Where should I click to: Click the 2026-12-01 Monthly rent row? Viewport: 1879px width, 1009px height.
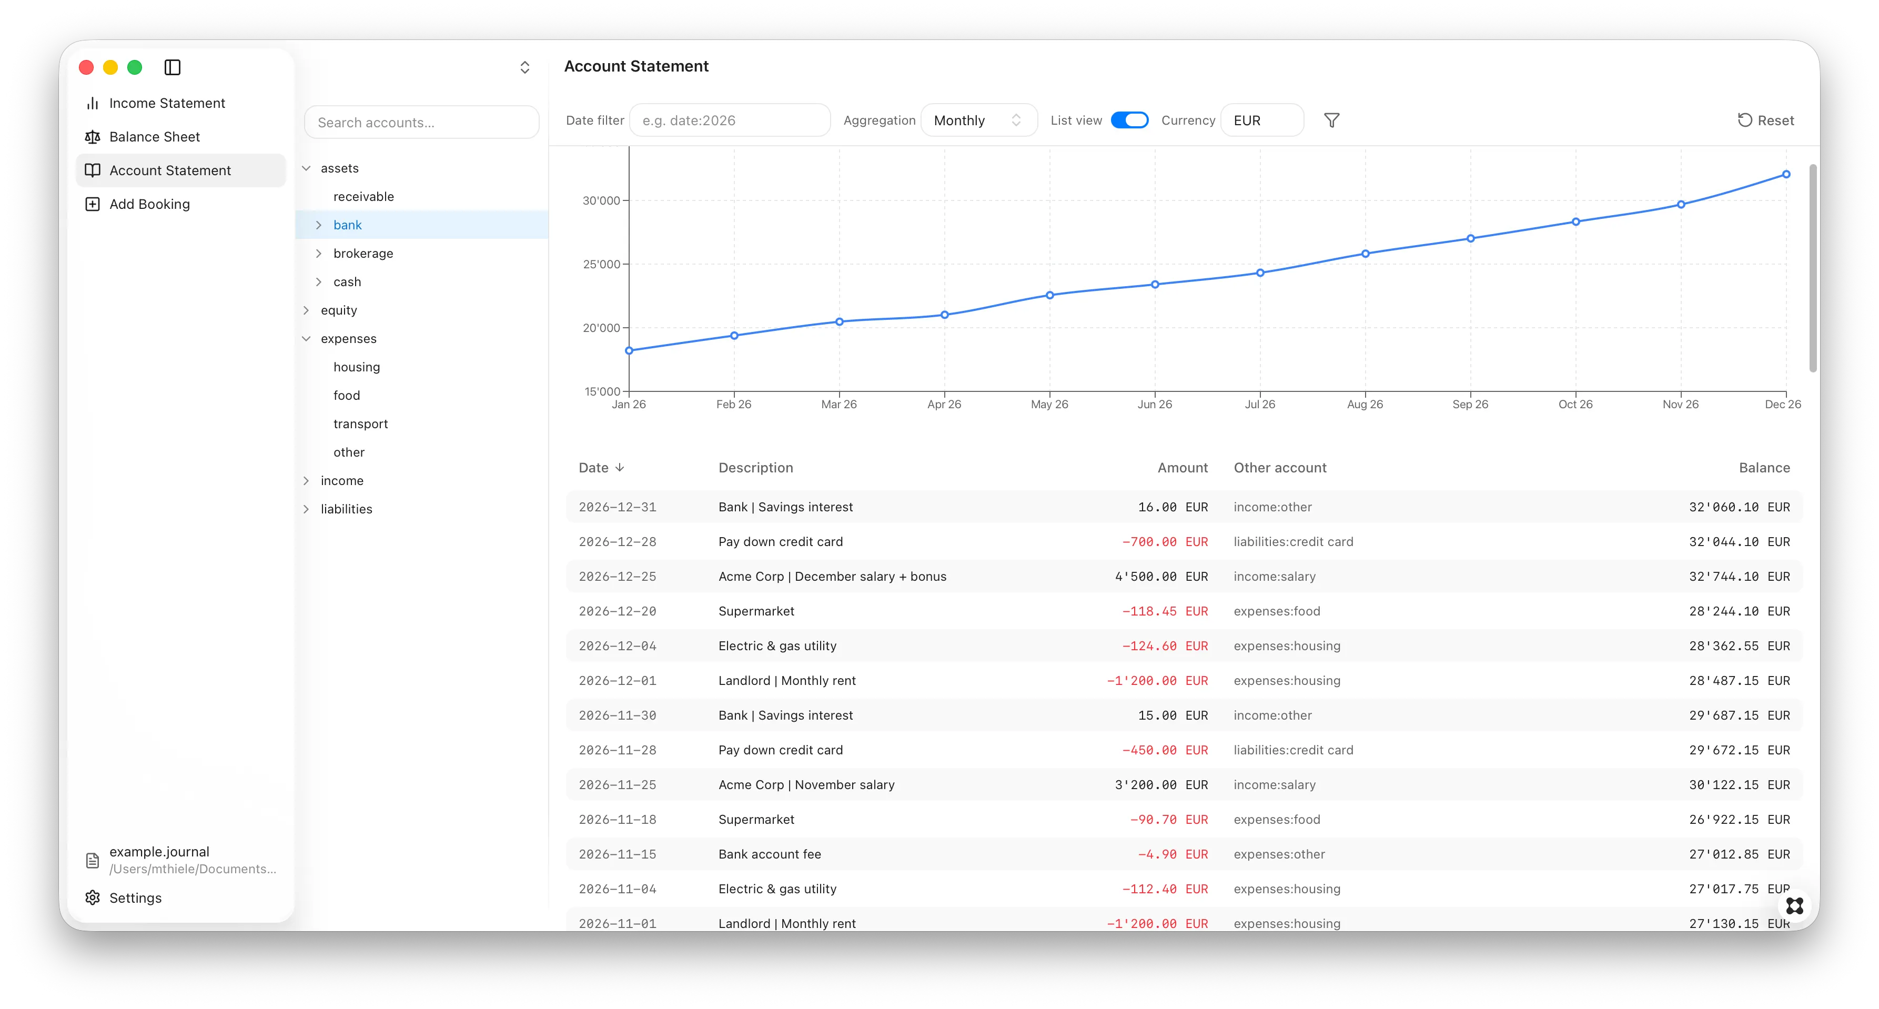click(1184, 680)
